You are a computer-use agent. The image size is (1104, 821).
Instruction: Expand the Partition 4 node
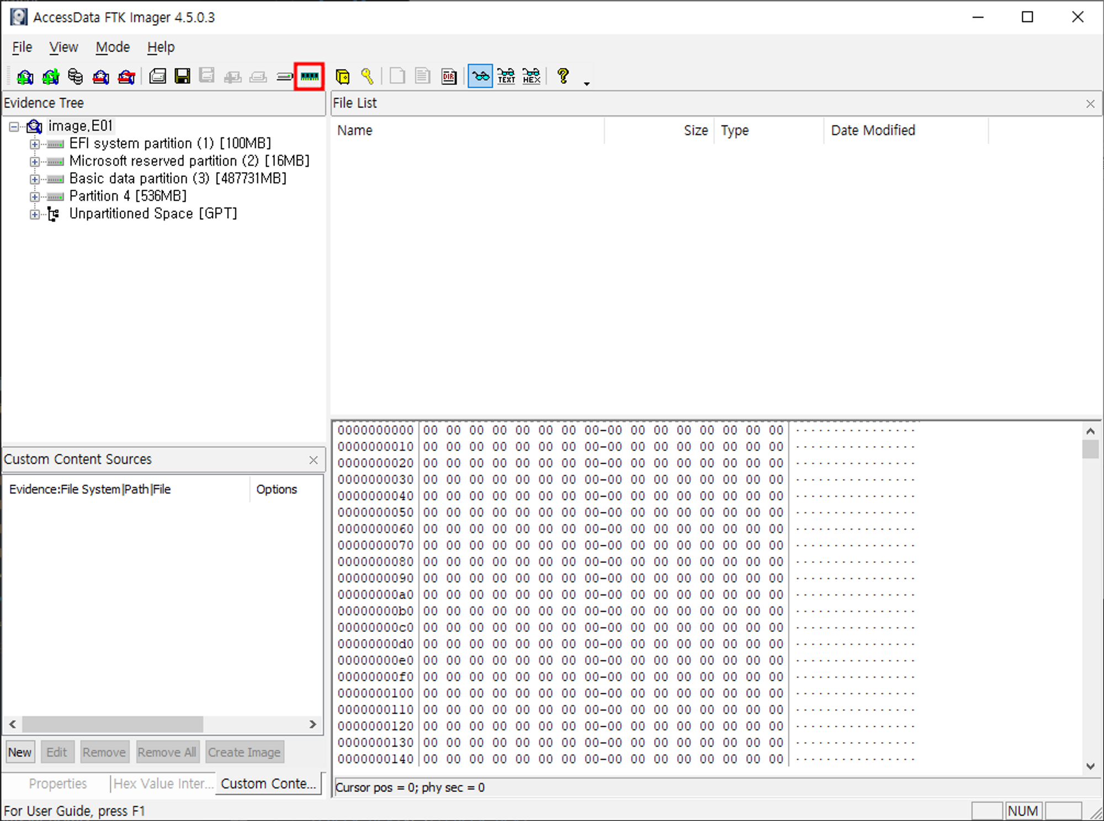click(35, 197)
